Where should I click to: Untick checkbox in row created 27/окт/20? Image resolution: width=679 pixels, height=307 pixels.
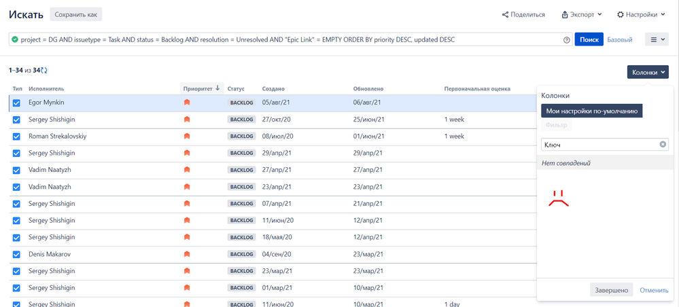click(x=16, y=120)
